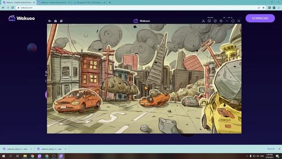The image size is (282, 159).
Task: Switch to the first Wakuoo browser tab
Action: coord(19,3)
